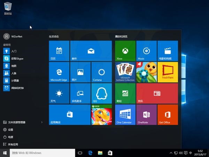Select the 回收站 Recycle Bin desktop icon
209x157 pixels.
[x=8, y=8]
